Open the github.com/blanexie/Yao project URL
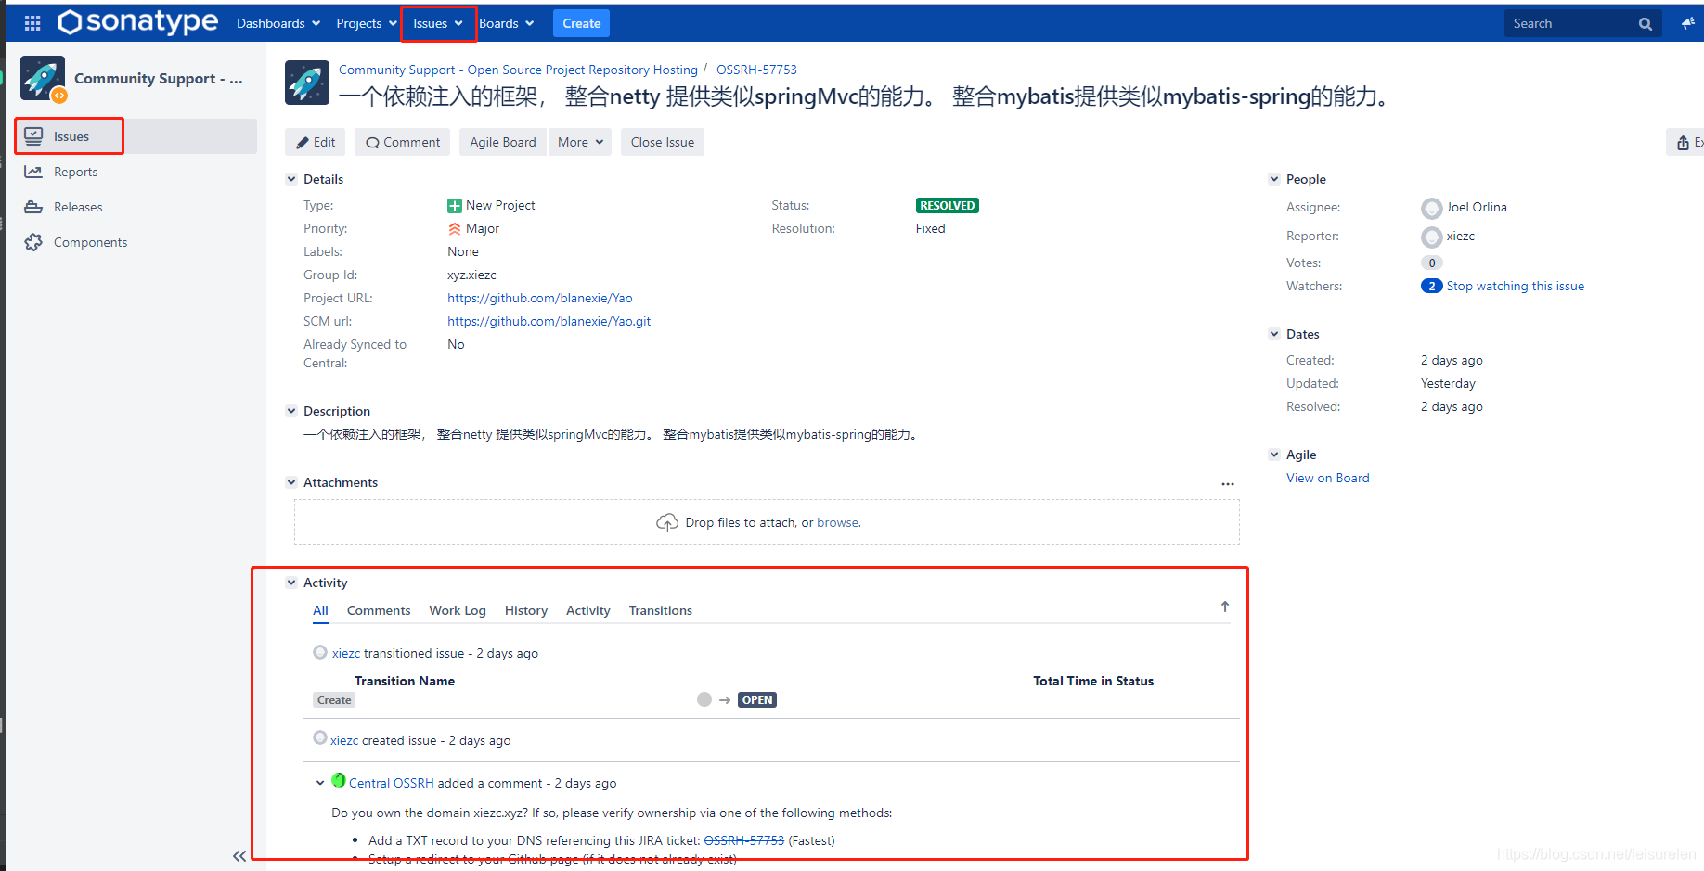This screenshot has width=1704, height=871. [x=540, y=298]
